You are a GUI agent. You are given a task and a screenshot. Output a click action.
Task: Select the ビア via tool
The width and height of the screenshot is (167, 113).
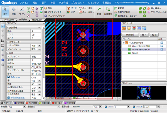click(71, 12)
